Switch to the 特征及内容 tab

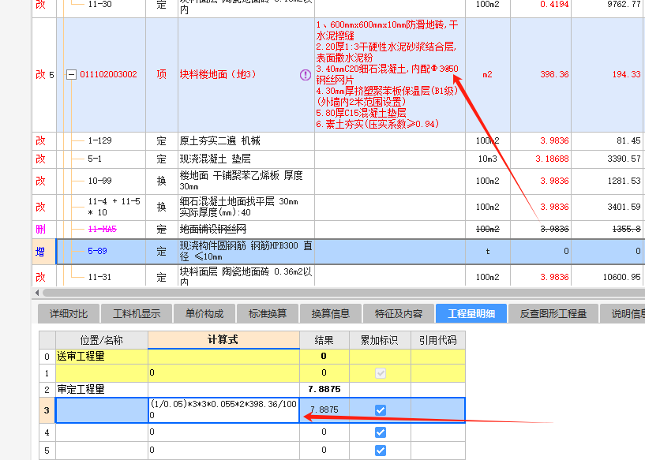tap(399, 314)
